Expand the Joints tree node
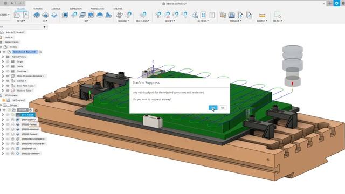Image resolution: width=345 pixels, height=194 pixels. (x=3, y=66)
